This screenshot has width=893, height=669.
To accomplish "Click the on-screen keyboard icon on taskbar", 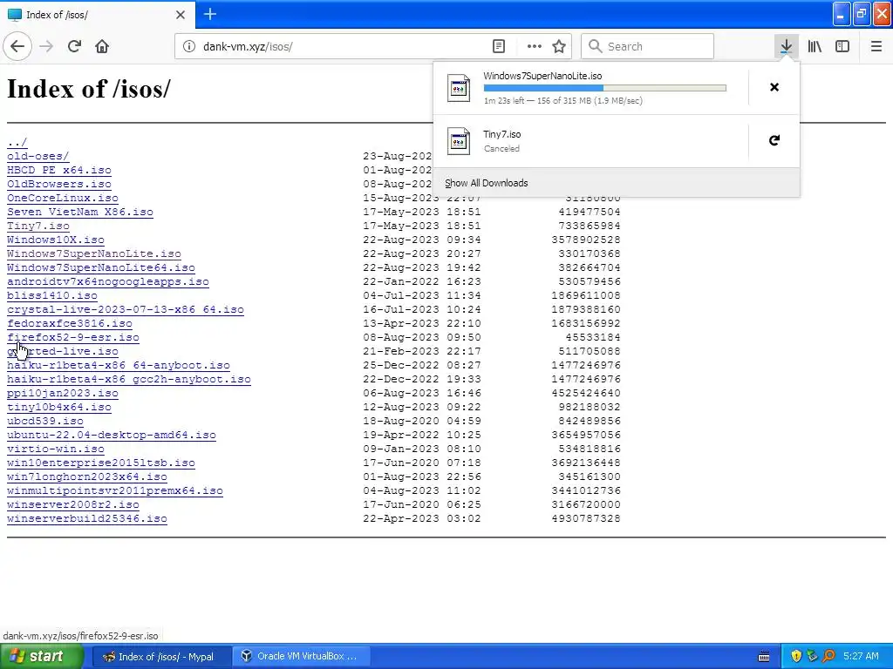I will [764, 657].
